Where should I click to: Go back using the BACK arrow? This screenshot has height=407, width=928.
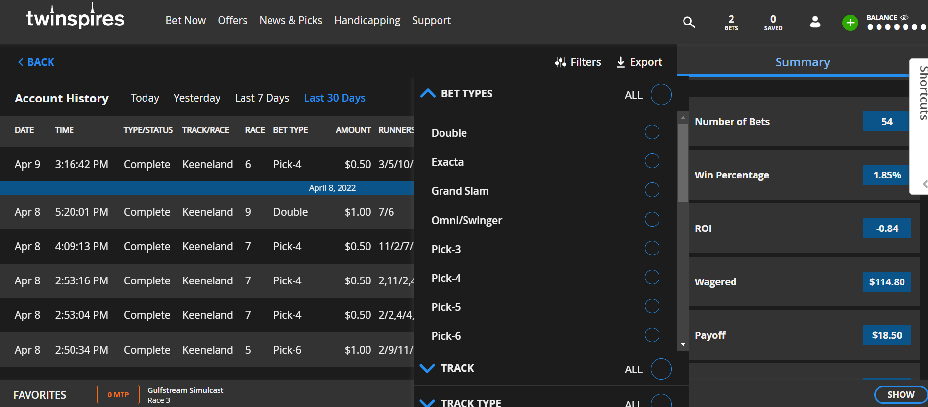click(36, 62)
